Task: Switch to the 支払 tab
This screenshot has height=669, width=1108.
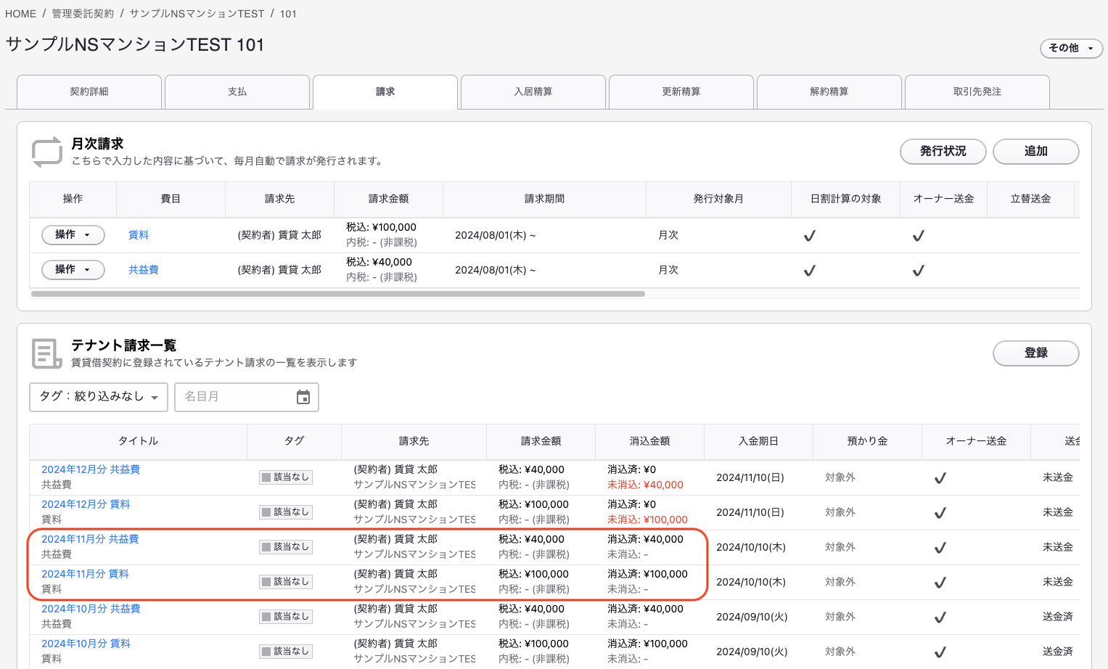Action: click(237, 92)
